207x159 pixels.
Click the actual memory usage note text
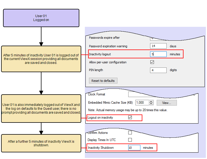point(127,110)
